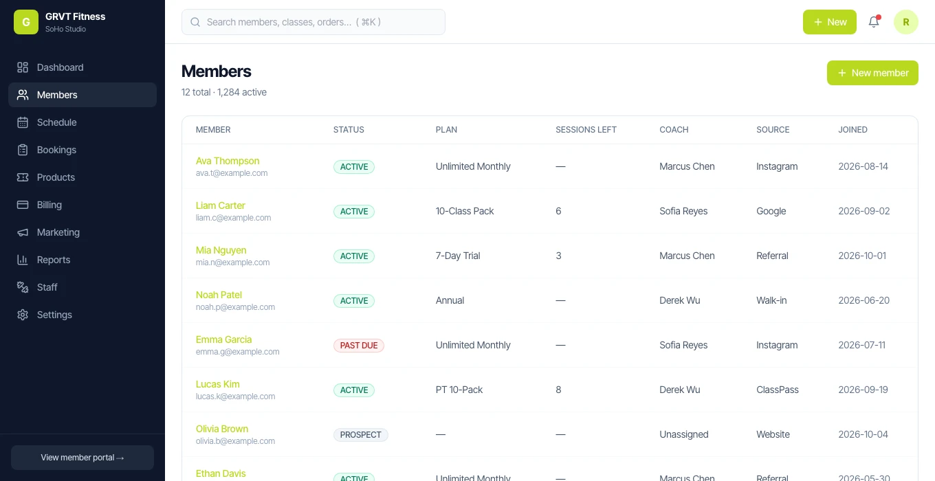Click the Marketing megaphone icon
935x481 pixels.
pos(23,232)
